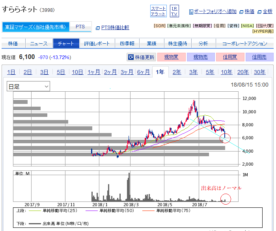Click the refresh icon on 株価更新

pos(131,57)
